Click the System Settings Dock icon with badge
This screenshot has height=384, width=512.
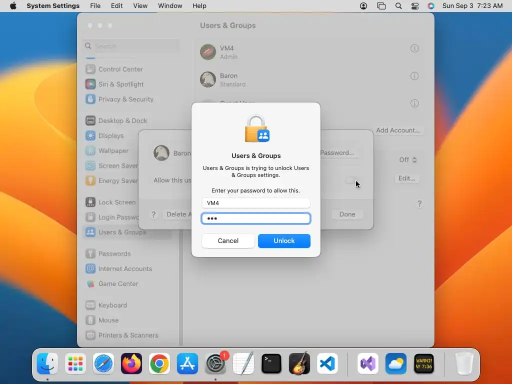tap(215, 363)
